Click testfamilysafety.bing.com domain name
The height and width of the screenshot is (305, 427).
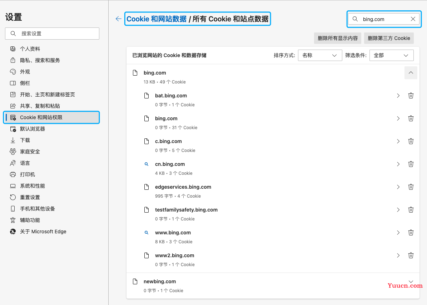[186, 210]
